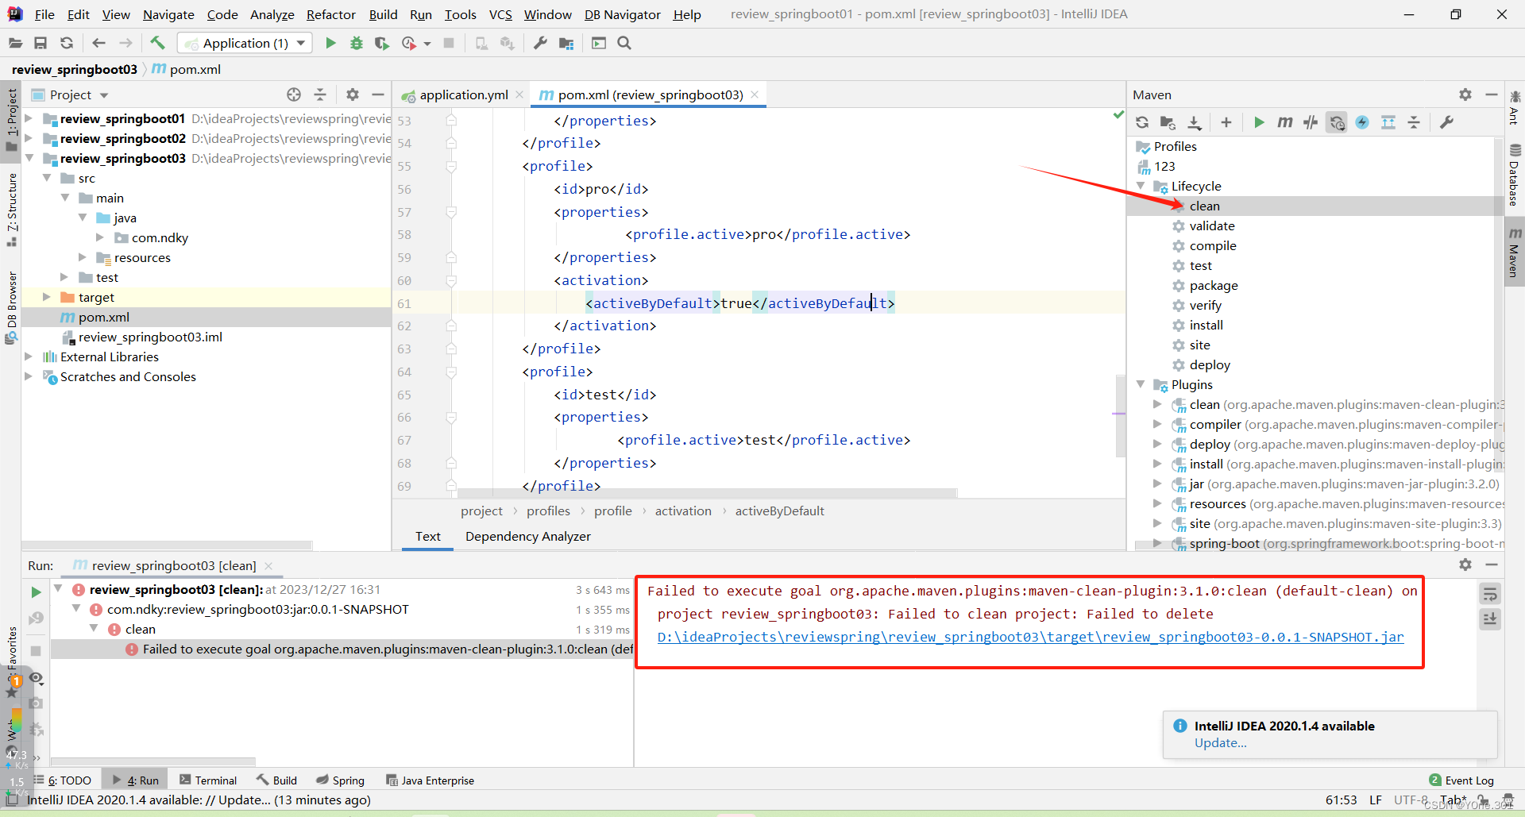This screenshot has height=817, width=1525.
Task: Open Maven panel gear options
Action: [x=1465, y=94]
